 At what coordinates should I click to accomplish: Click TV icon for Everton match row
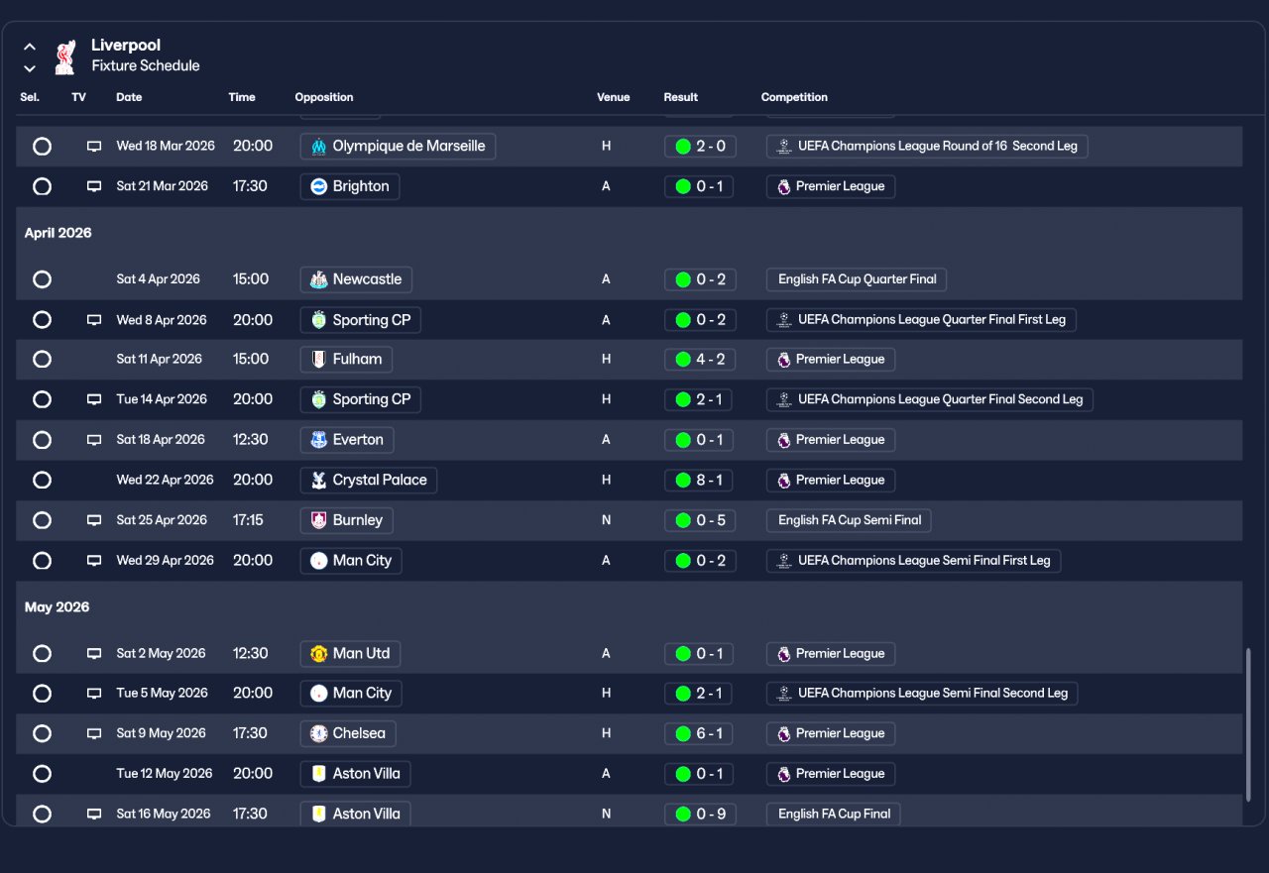(x=94, y=440)
